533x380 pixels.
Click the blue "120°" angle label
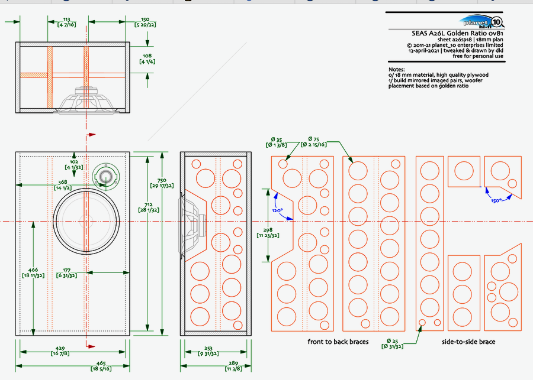coord(277,210)
